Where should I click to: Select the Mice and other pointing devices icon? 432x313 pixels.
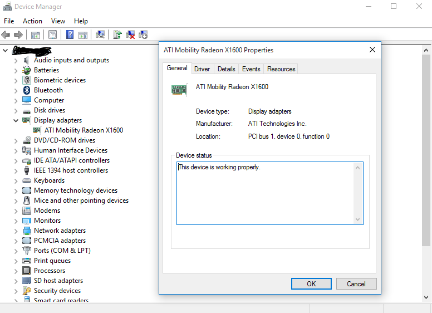27,200
